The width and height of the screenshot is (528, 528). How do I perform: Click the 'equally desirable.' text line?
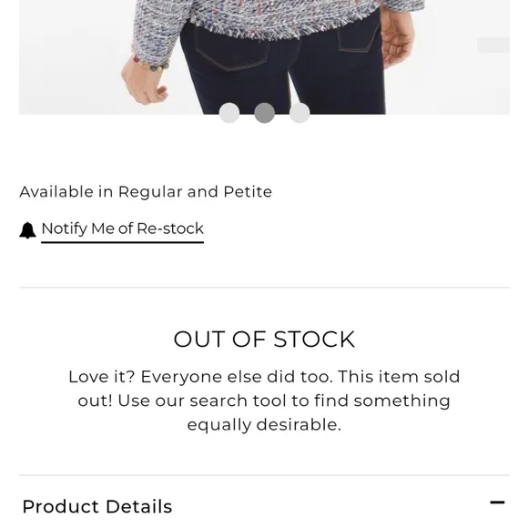(x=264, y=424)
